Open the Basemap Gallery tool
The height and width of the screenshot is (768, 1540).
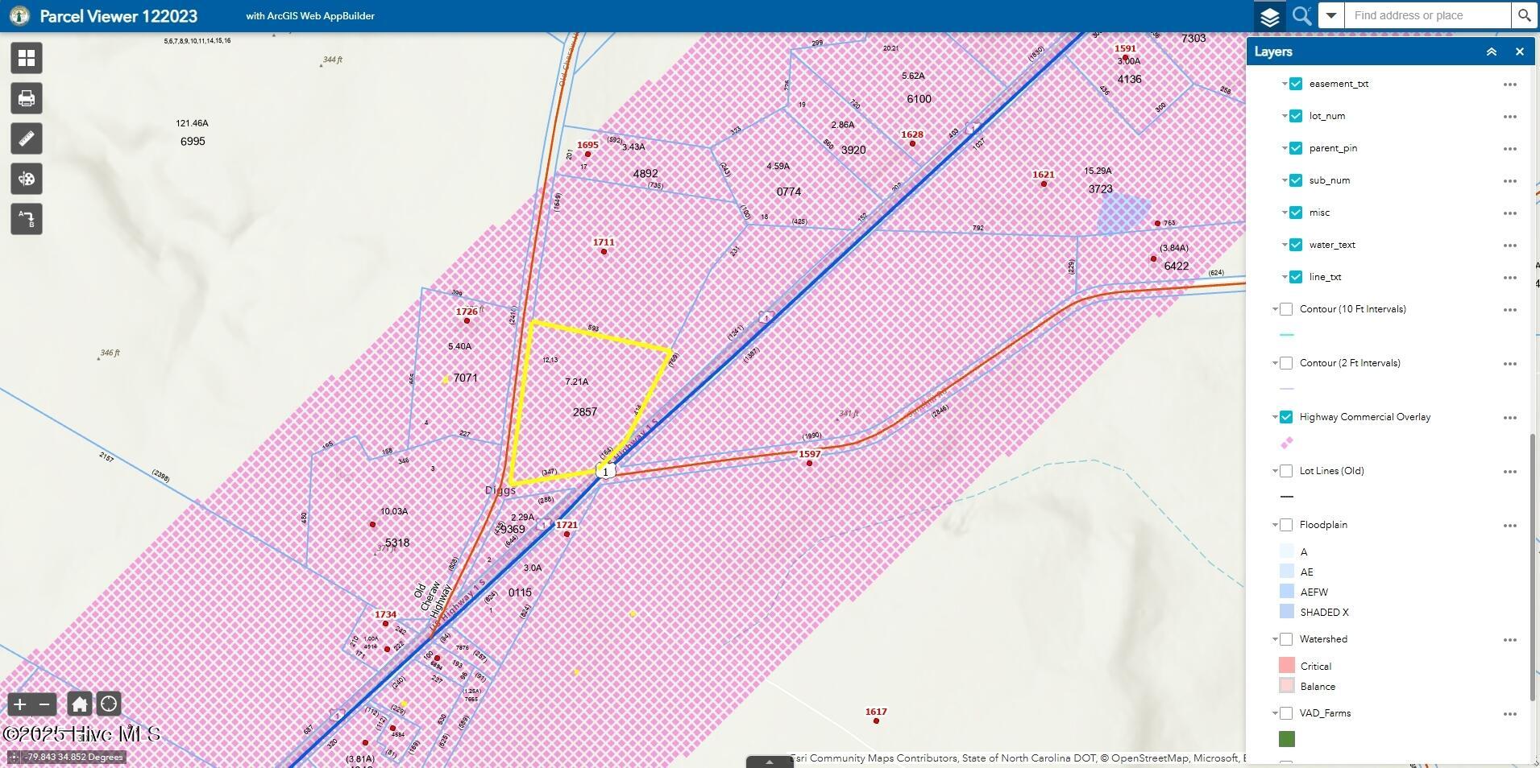[x=26, y=57]
